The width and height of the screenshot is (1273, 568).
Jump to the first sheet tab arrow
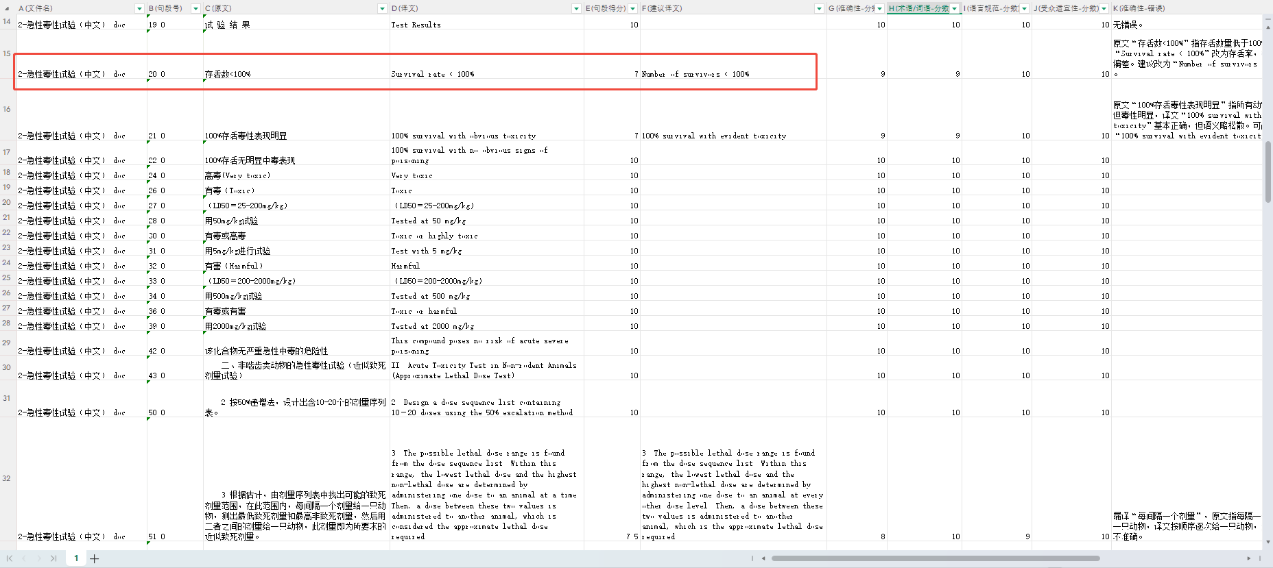click(10, 558)
